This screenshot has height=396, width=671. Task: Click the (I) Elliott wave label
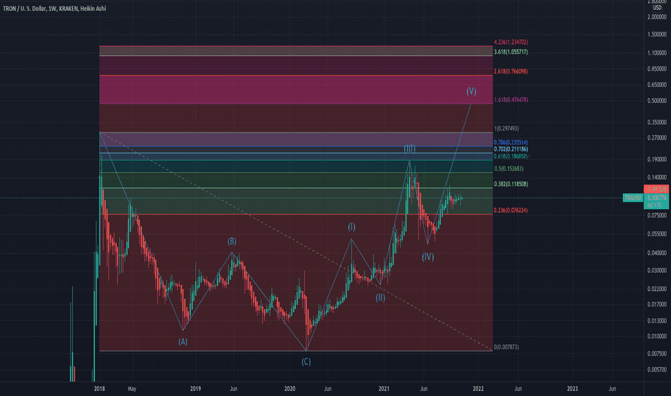(x=351, y=227)
